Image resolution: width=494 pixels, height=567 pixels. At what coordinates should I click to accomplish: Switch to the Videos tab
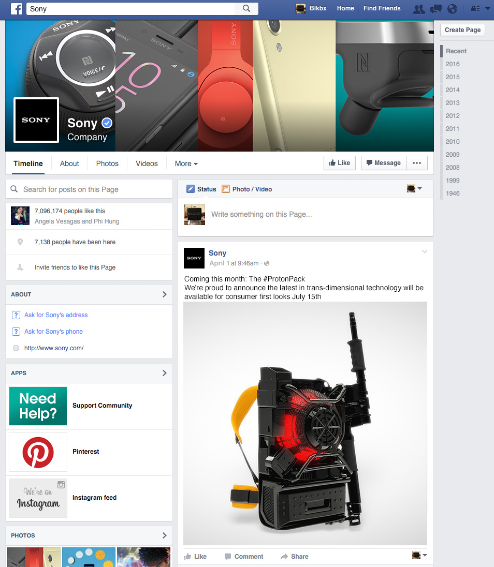[147, 163]
